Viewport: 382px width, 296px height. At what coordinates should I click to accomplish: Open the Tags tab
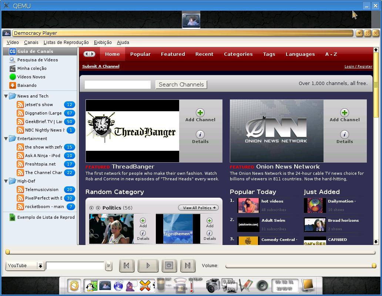point(269,54)
